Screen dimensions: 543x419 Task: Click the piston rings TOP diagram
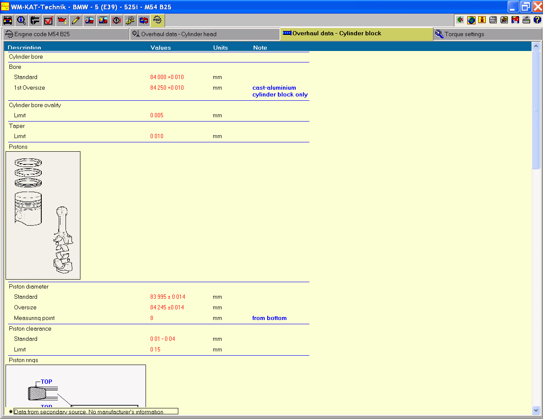pyautogui.click(x=76, y=386)
